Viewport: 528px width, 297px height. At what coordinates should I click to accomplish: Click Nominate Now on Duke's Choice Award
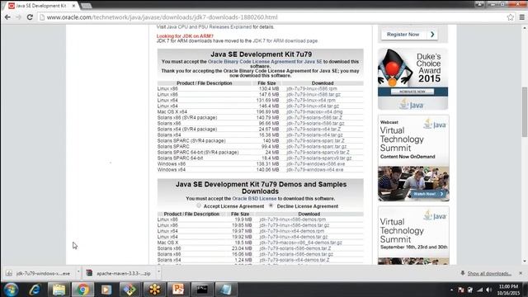tap(412, 92)
